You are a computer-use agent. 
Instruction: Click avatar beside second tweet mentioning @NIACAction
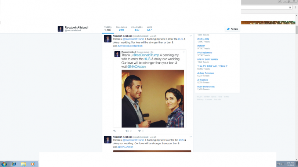pos(108,140)
